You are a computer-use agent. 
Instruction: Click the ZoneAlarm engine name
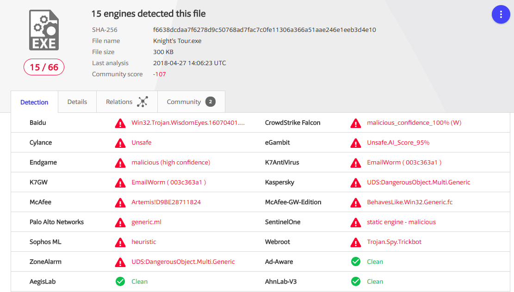point(45,262)
